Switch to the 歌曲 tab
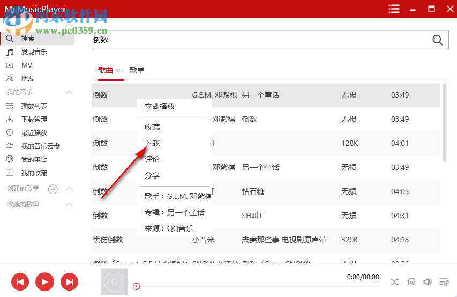 (106, 70)
